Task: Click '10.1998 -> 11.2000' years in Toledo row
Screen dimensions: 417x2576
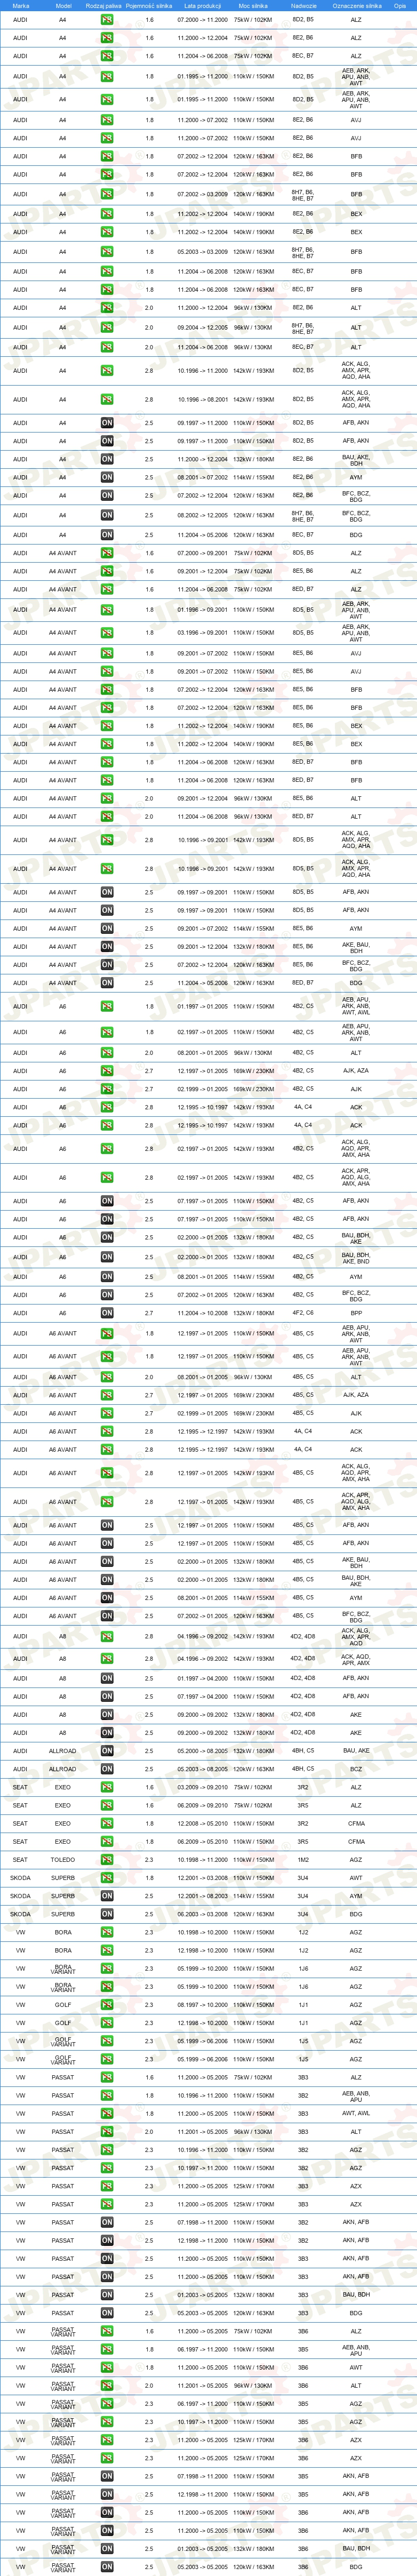Action: [202, 1860]
